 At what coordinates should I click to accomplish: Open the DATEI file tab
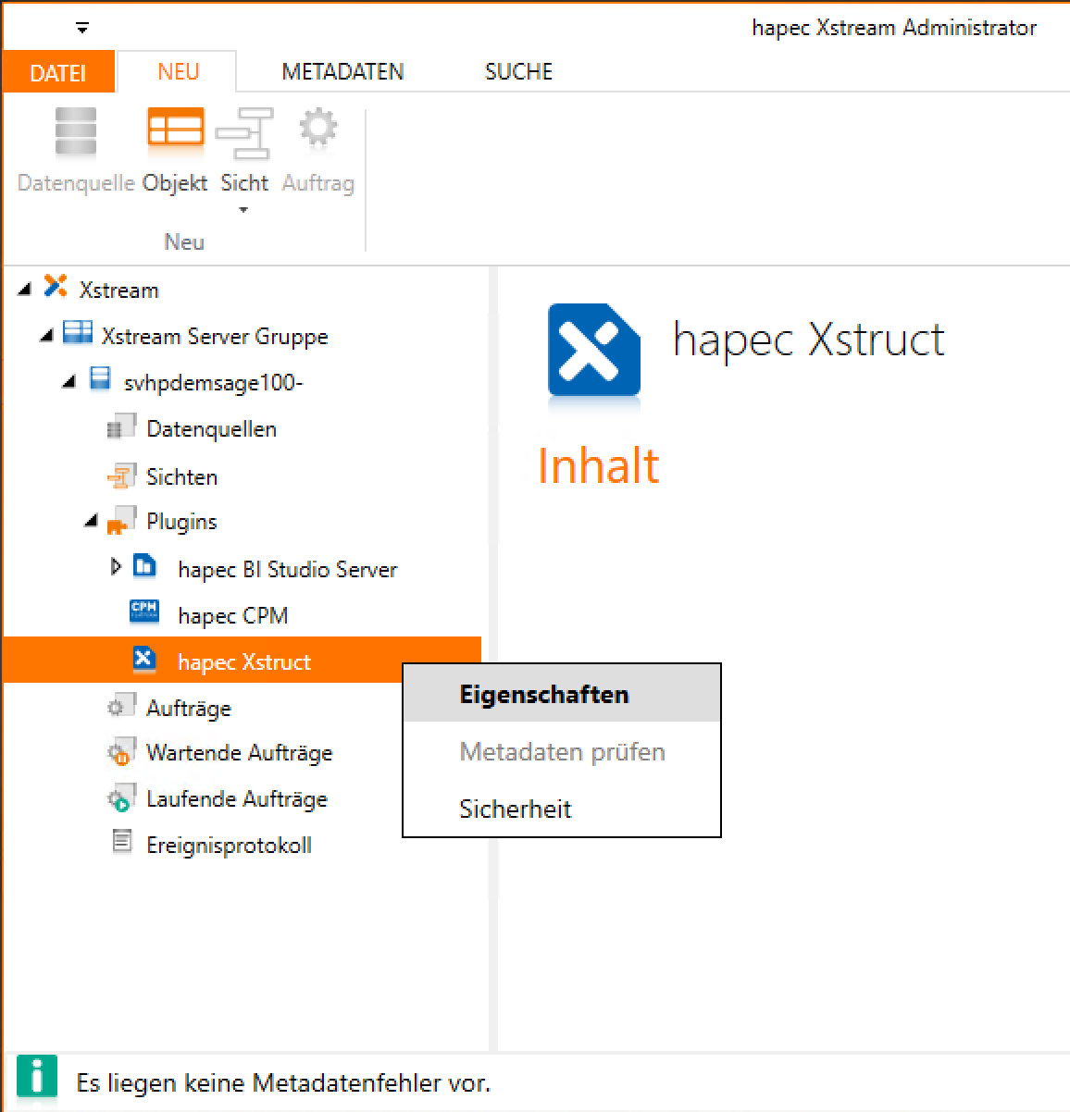[x=57, y=73]
